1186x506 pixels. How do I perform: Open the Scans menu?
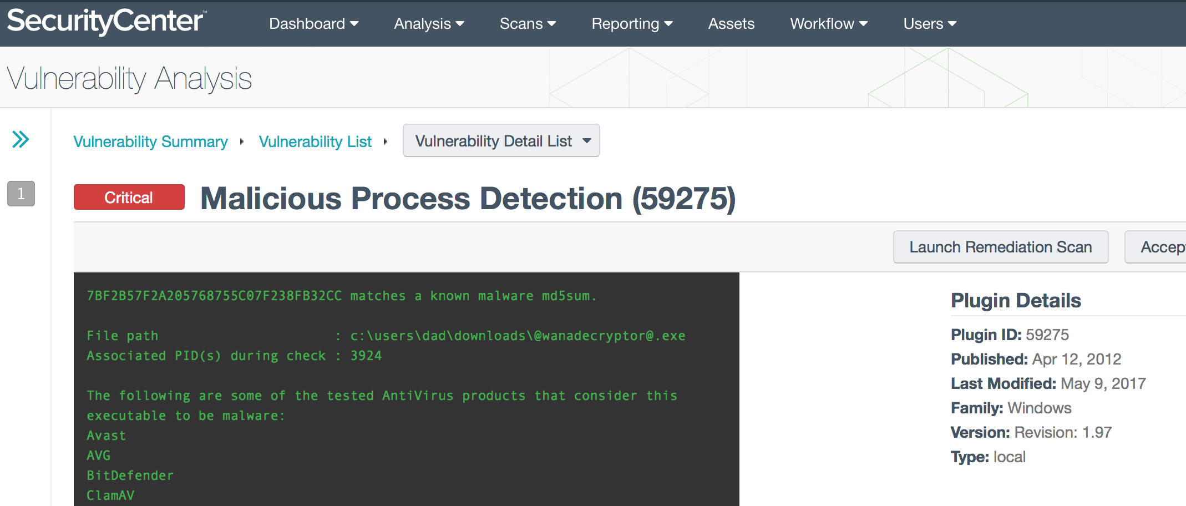(528, 24)
